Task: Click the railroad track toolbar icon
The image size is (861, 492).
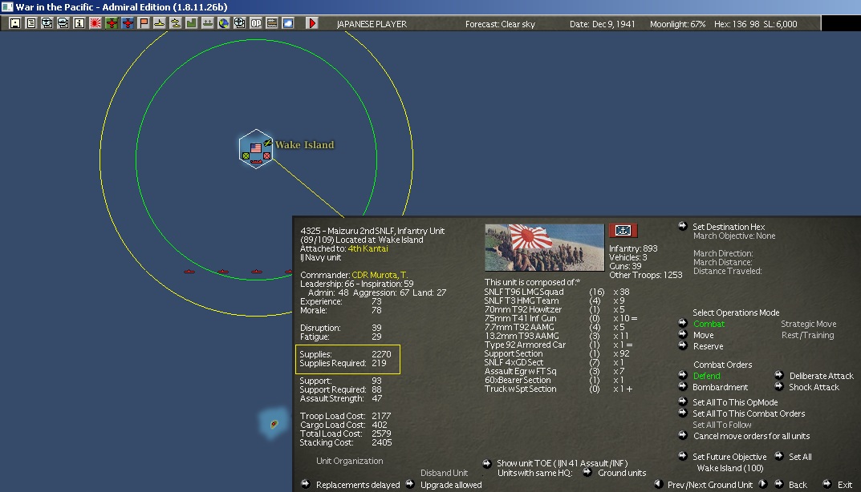Action: [272, 23]
